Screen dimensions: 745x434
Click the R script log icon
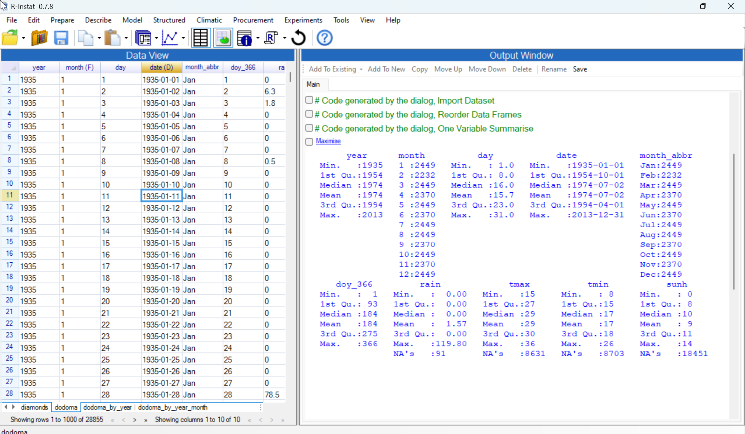tap(271, 38)
